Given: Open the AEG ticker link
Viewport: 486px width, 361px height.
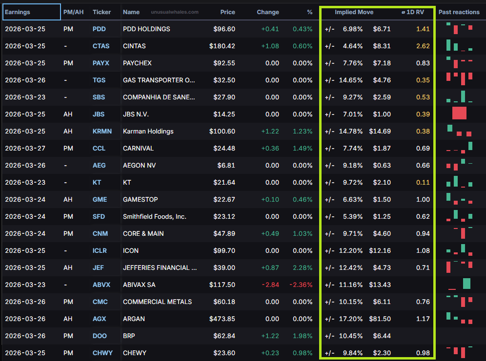Looking at the screenshot, I should pos(99,165).
